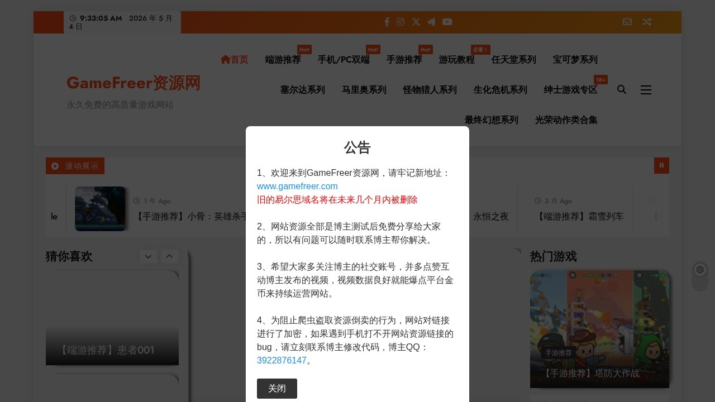Open the YouTube social icon
The image size is (715, 402).
[x=447, y=22]
